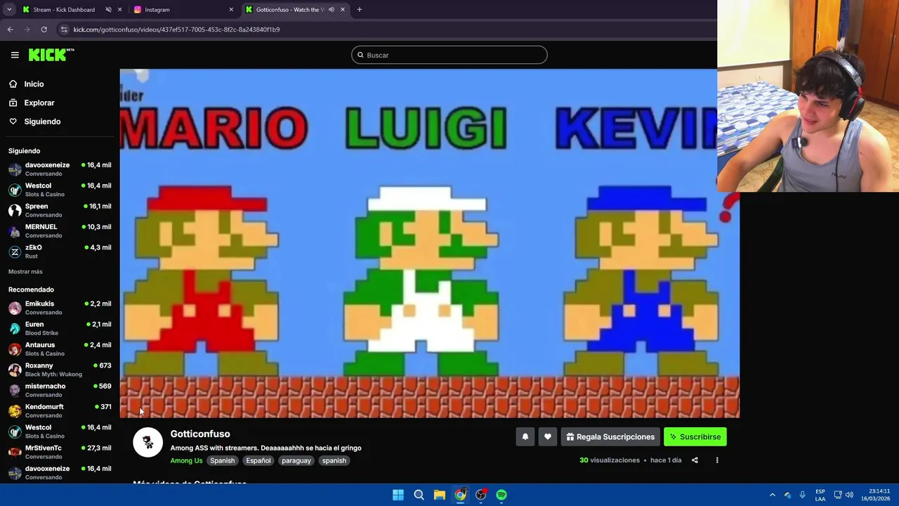Open Antaurus recommended channel
The width and height of the screenshot is (899, 506).
point(60,349)
